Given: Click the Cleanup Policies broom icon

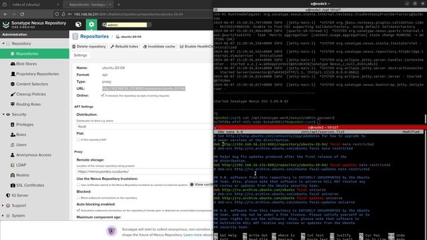Looking at the screenshot, I should (13, 94).
